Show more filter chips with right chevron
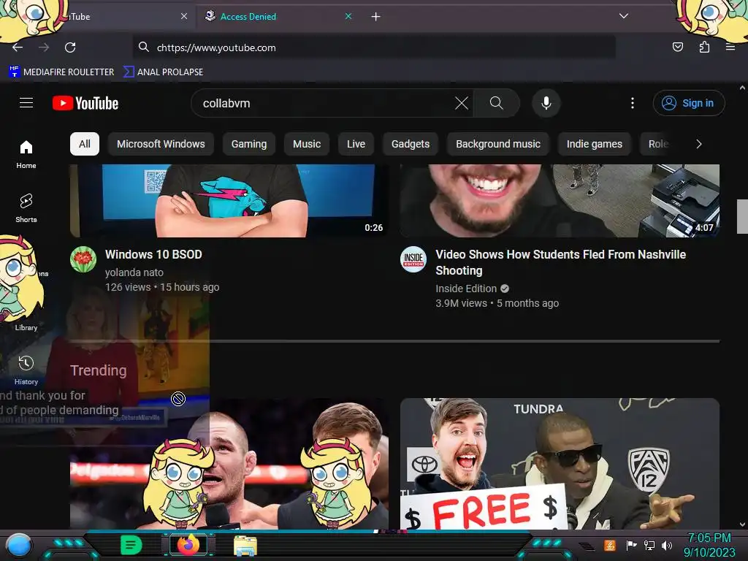The height and width of the screenshot is (561, 748). pyautogui.click(x=699, y=144)
